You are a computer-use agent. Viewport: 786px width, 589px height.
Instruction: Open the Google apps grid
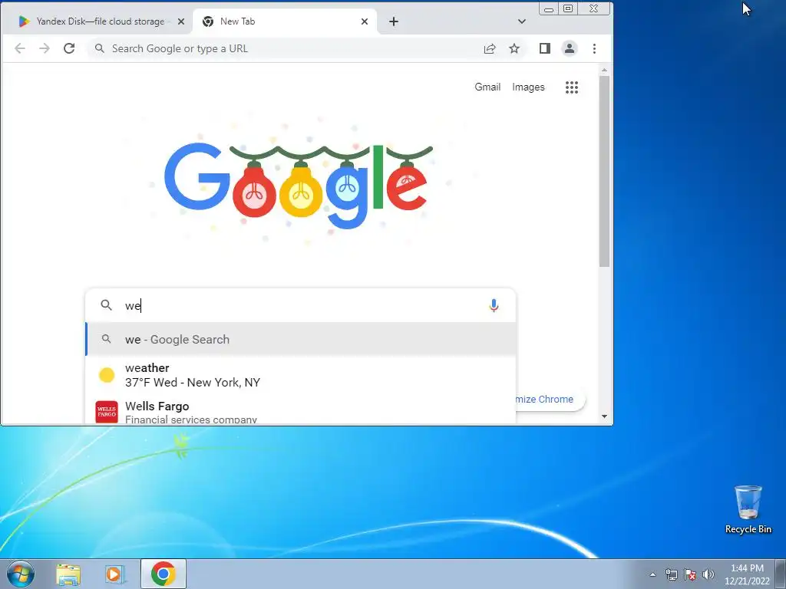[x=572, y=87]
